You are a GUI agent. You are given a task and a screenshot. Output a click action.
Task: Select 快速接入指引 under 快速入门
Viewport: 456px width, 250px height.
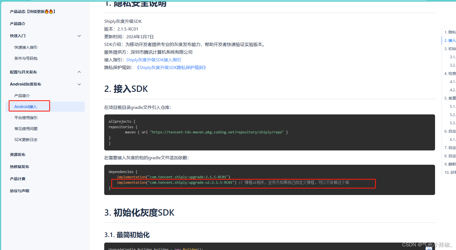26,47
